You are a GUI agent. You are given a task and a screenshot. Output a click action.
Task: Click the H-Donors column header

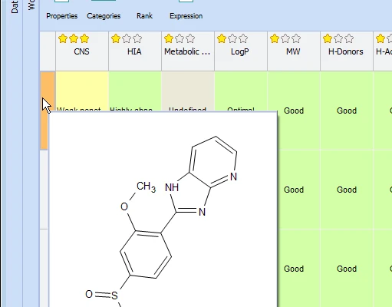click(346, 51)
